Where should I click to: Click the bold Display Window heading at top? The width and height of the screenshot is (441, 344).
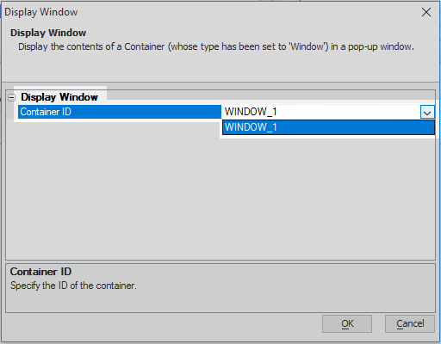pos(48,33)
